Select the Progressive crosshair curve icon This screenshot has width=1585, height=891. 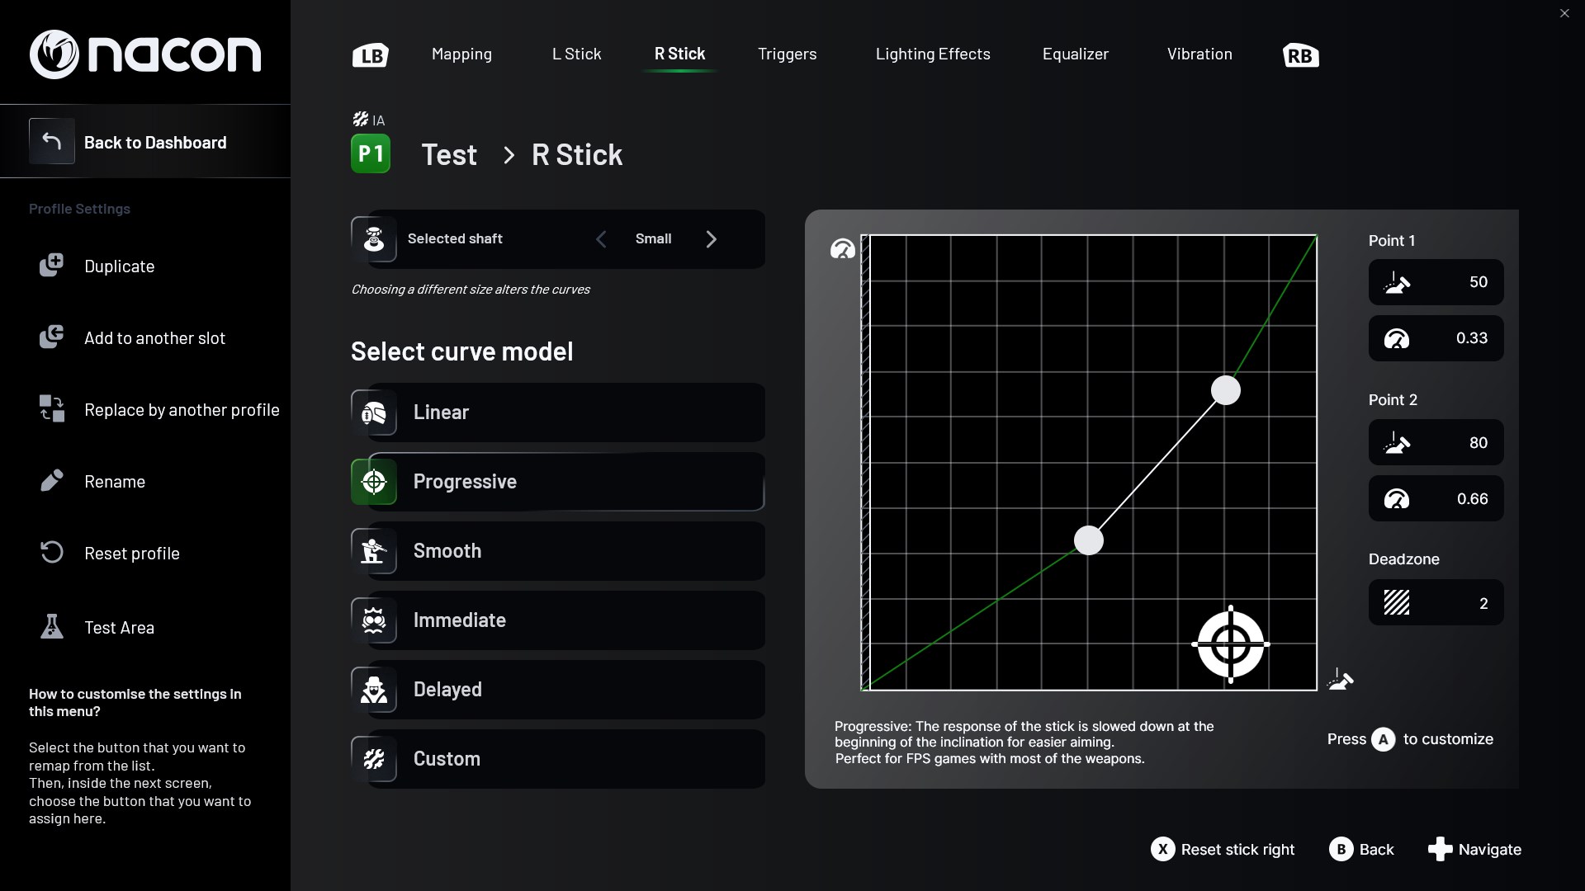375,482
